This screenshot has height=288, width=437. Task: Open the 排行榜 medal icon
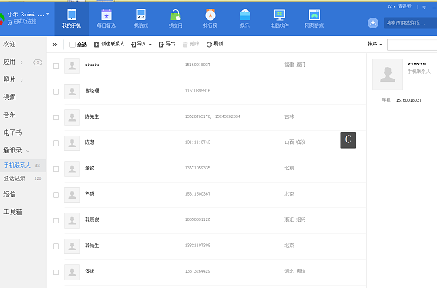pyautogui.click(x=210, y=15)
